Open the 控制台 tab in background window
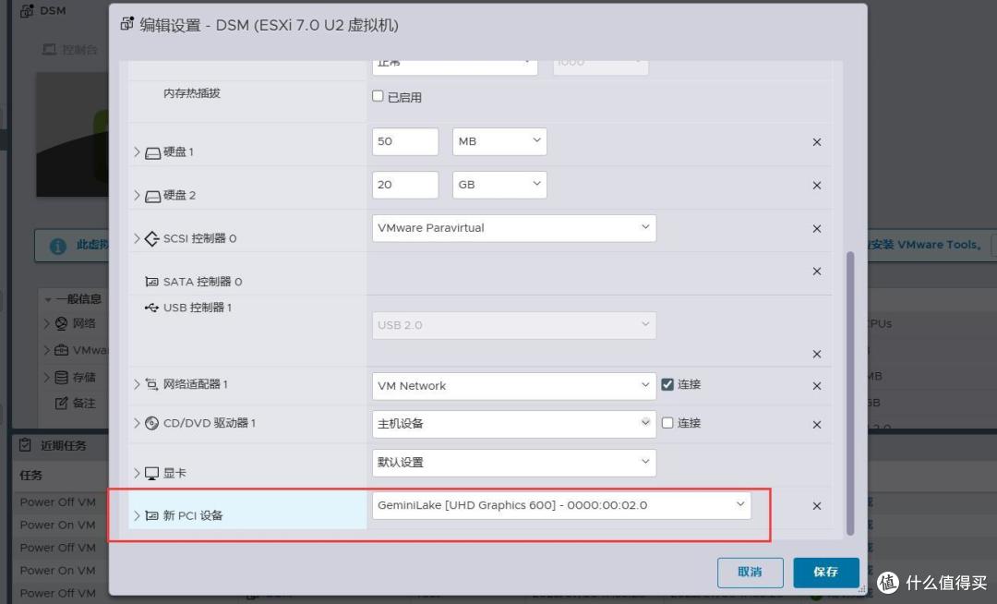 click(70, 50)
